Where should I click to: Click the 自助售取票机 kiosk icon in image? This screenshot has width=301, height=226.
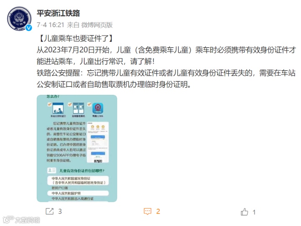coord(78,108)
